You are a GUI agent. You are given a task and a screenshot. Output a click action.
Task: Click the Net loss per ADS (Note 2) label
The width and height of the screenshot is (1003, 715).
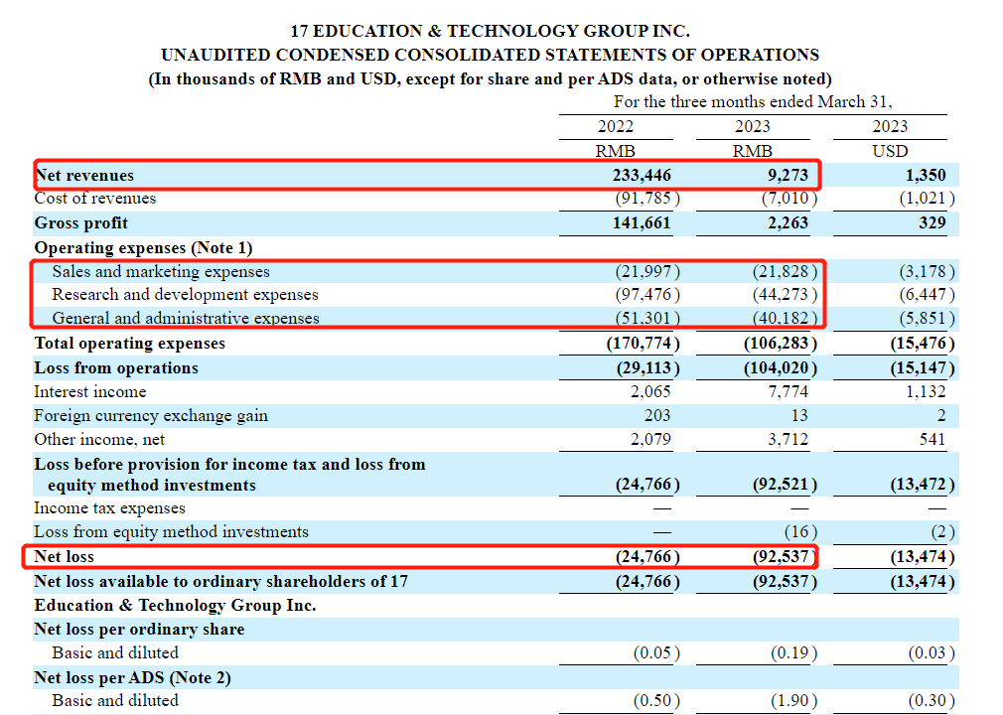click(x=132, y=677)
